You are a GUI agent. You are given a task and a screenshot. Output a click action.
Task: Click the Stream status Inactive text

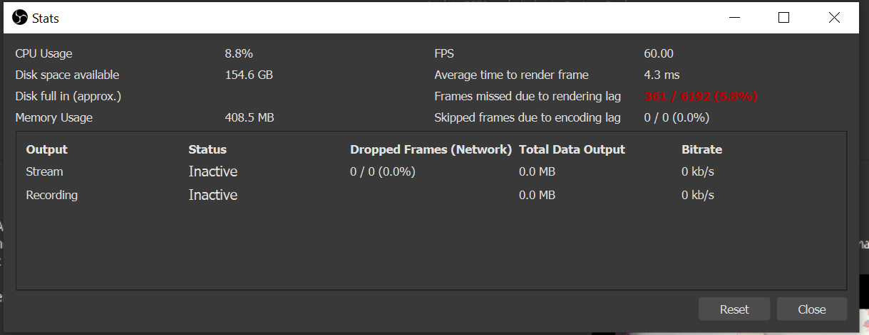pos(212,171)
